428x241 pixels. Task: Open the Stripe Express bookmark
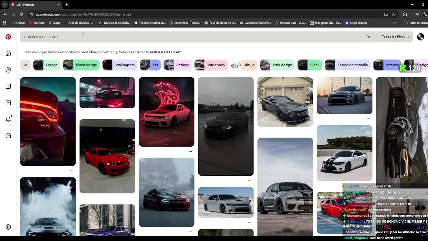(356, 23)
